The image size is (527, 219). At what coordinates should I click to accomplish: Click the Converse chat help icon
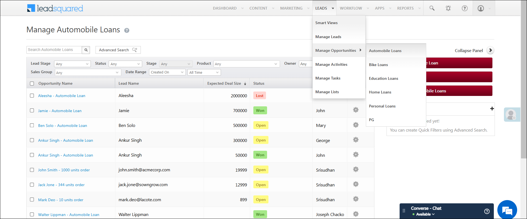487,211
